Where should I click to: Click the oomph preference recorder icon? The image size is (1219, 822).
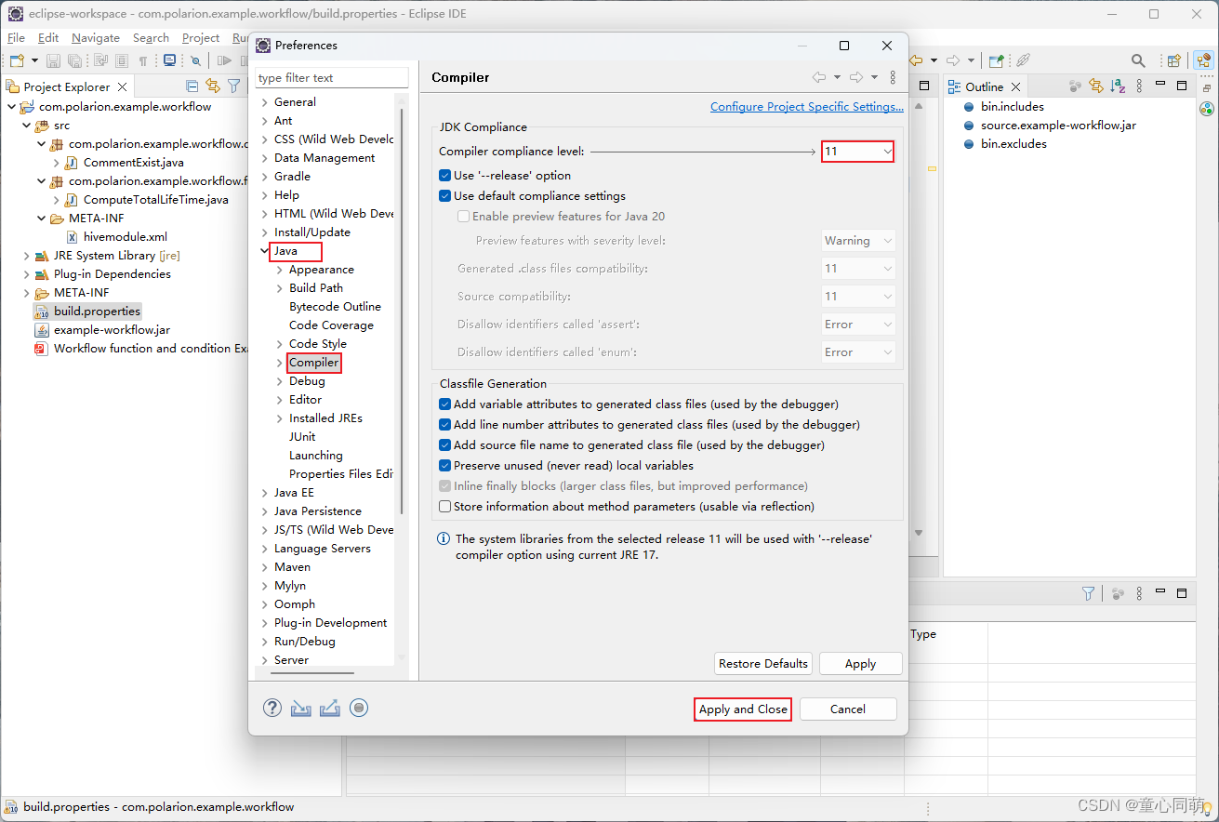click(x=359, y=708)
